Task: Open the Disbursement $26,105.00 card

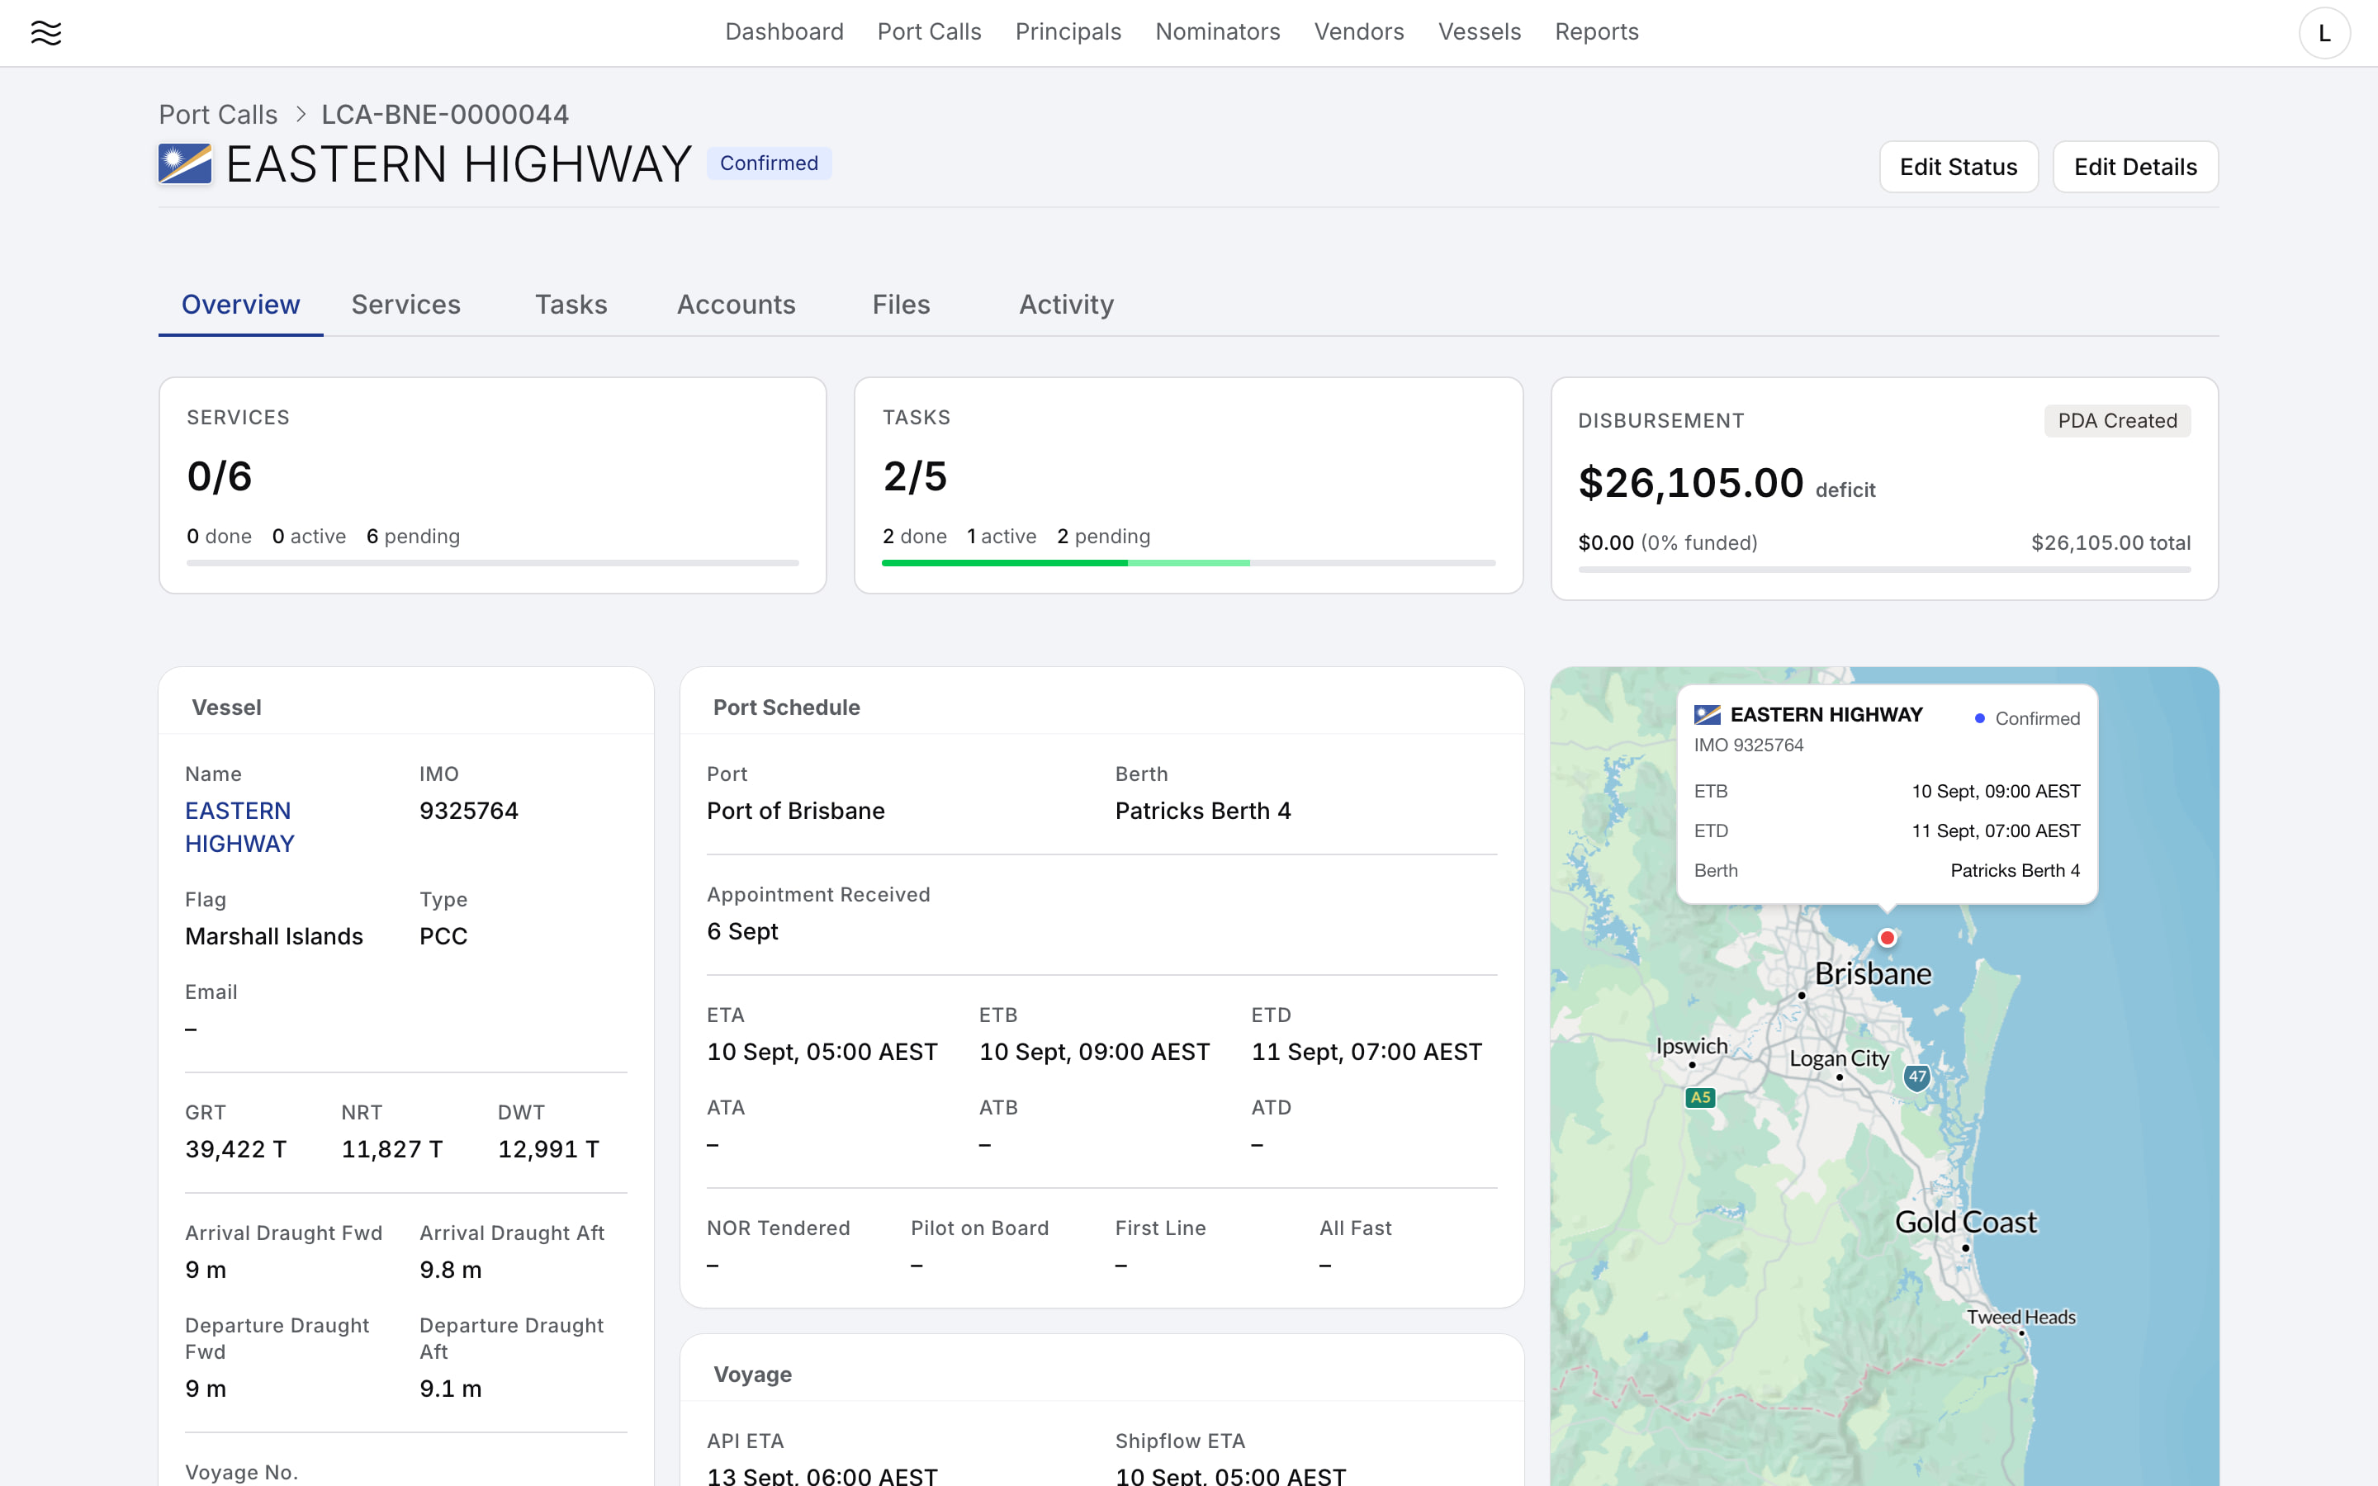Action: click(1885, 489)
